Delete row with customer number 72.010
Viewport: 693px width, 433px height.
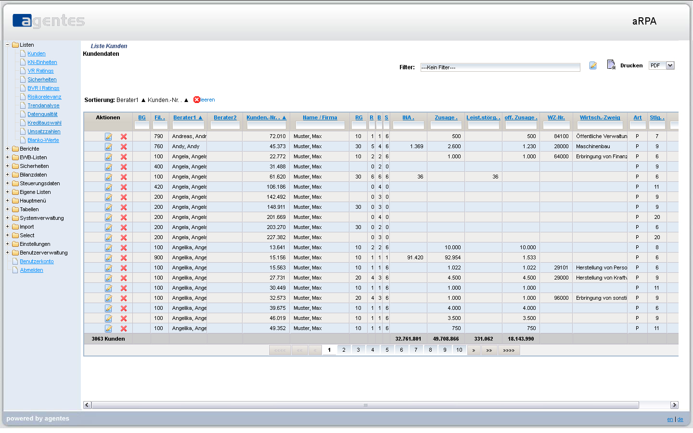pos(124,137)
